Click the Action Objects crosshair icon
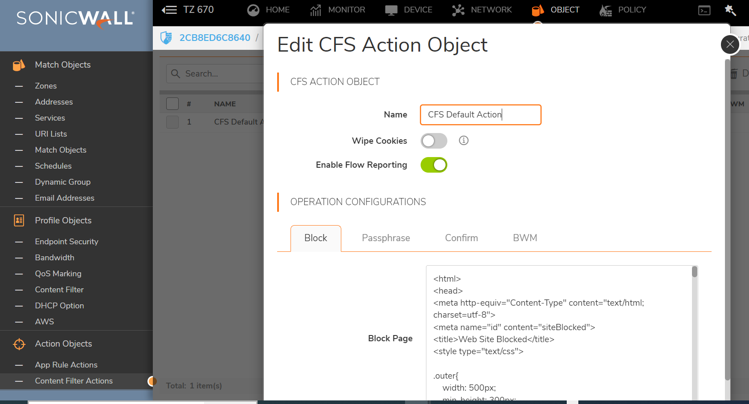This screenshot has height=404, width=749. 19,344
